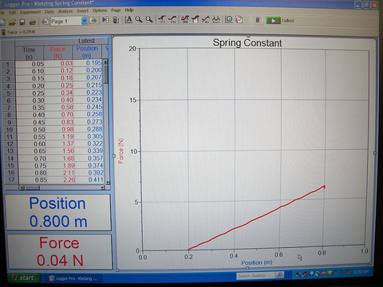The width and height of the screenshot is (383, 287).
Task: Open the Help menu
Action: (129, 10)
